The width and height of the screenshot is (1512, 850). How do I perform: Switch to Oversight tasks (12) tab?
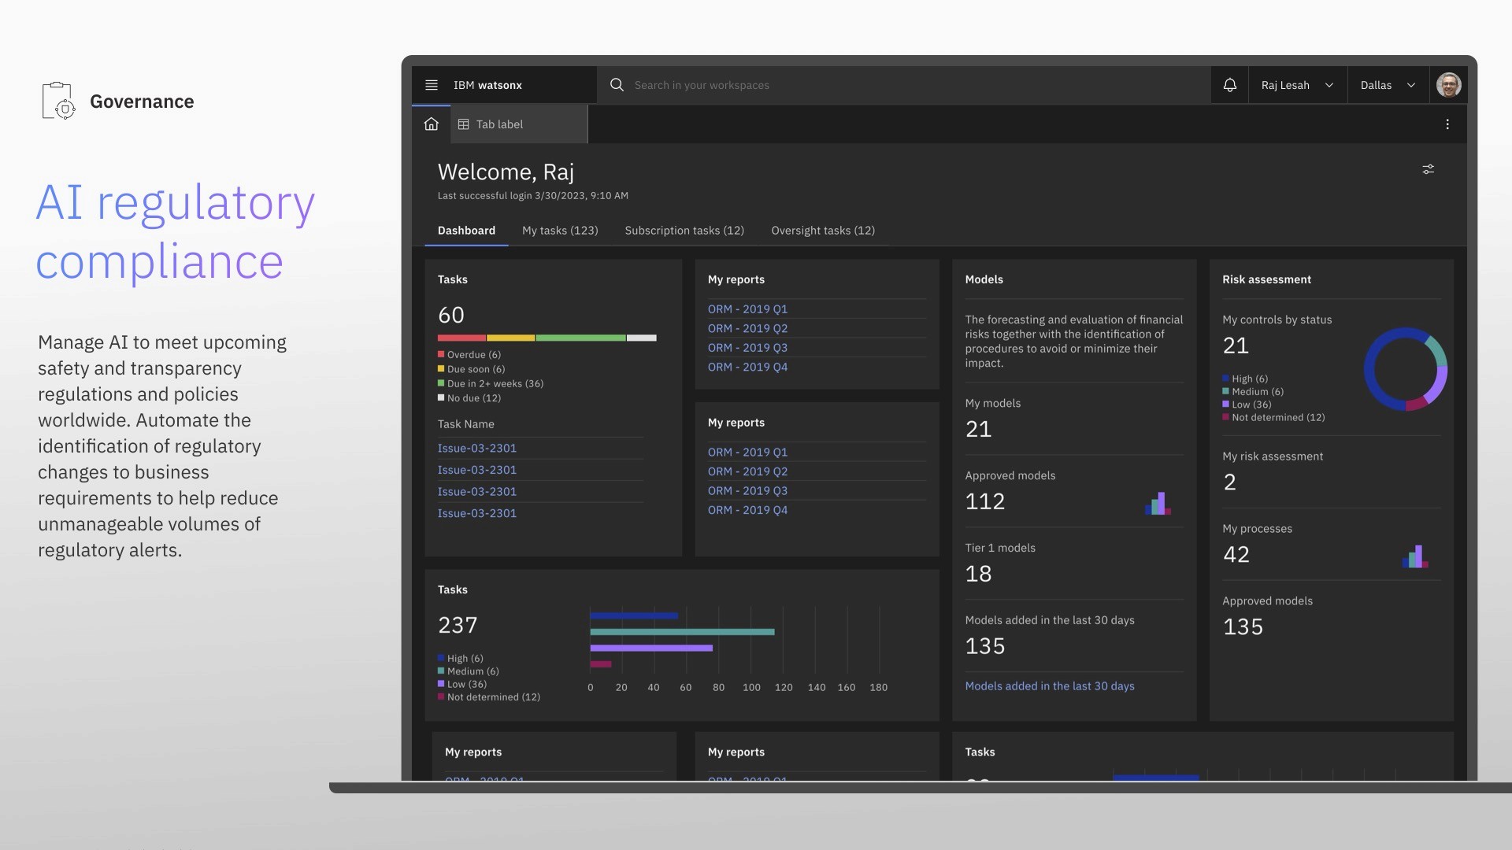click(822, 231)
